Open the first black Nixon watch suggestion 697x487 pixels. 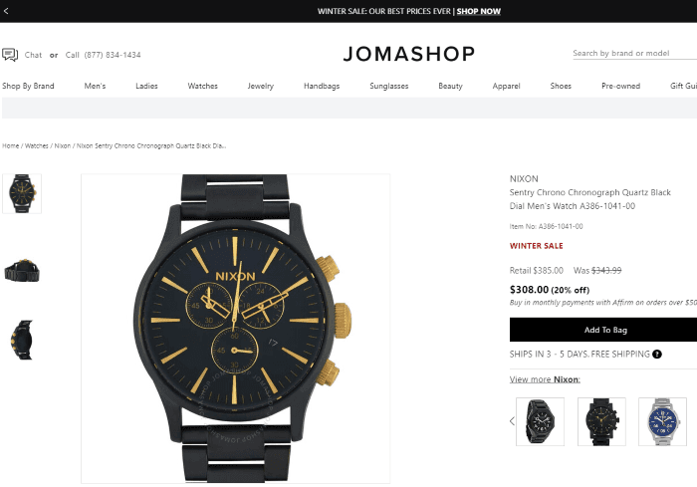pos(540,421)
